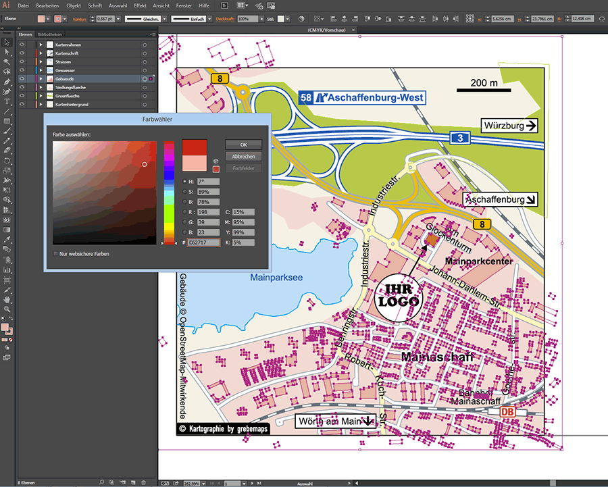Select the Hand tool
608x487 pixels.
click(x=7, y=299)
